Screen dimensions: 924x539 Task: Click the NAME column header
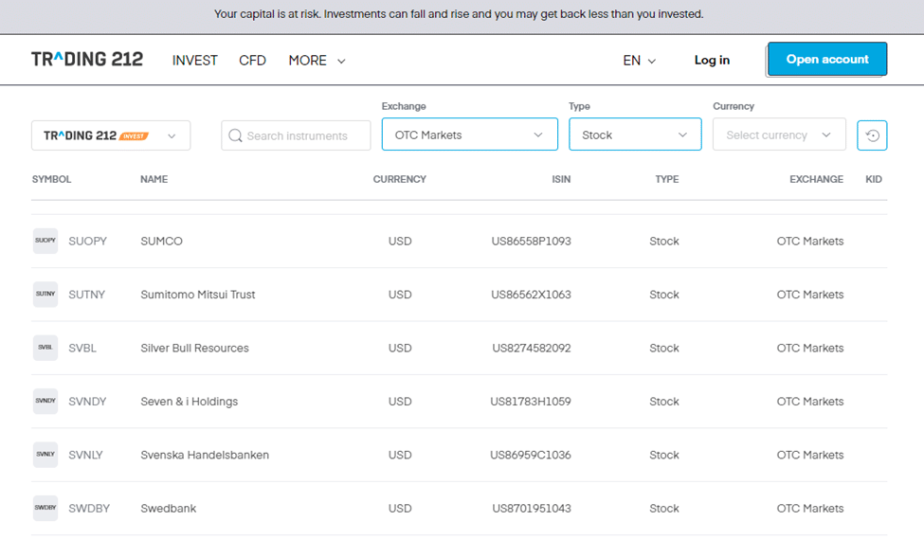point(154,179)
